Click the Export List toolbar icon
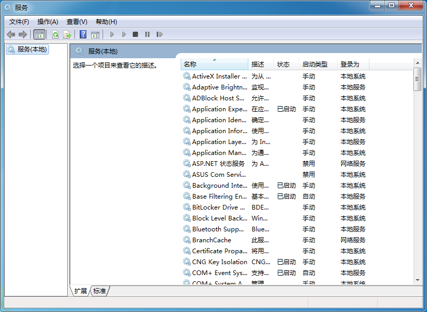Image resolution: width=427 pixels, height=312 pixels. coord(67,34)
